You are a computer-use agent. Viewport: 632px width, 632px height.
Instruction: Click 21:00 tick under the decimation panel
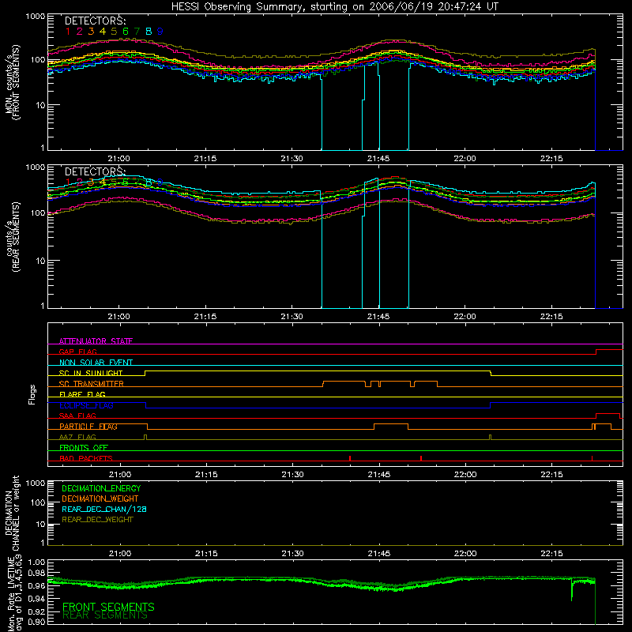(x=120, y=554)
